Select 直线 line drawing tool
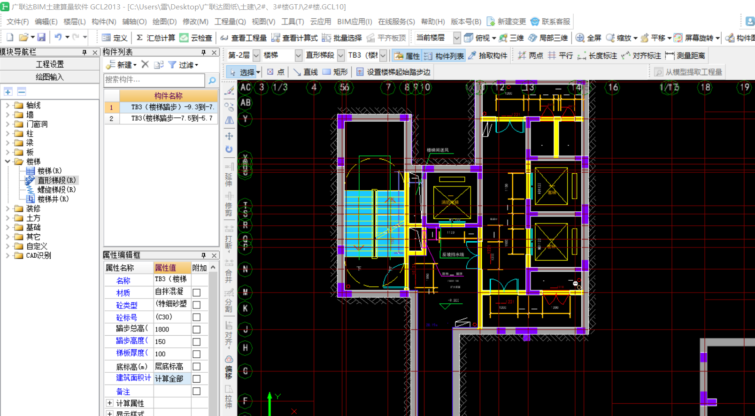The image size is (755, 416). 305,72
